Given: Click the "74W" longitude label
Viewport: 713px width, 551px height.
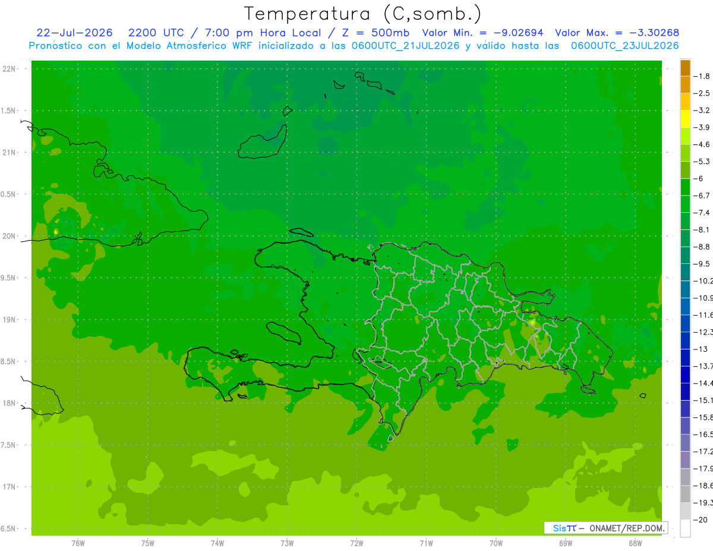Looking at the screenshot, I should [x=217, y=543].
